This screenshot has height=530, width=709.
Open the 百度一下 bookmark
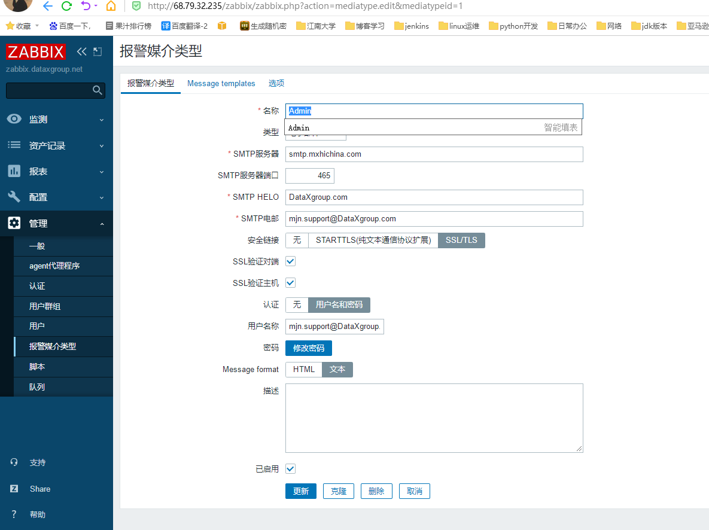(70, 26)
